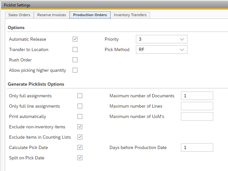This screenshot has height=171, width=228.
Task: Enable the Transfer to Location option
Action: [x=75, y=49]
